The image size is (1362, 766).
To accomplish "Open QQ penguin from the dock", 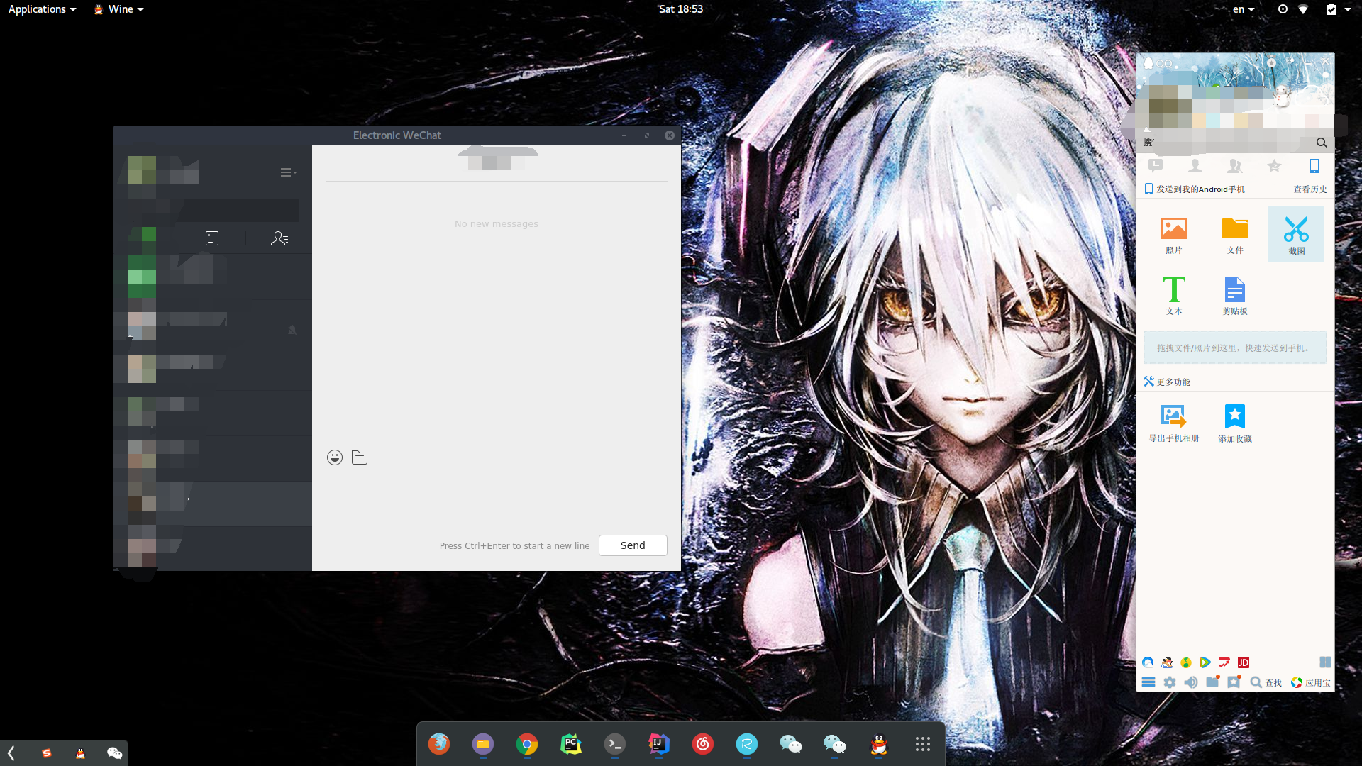I will (x=879, y=743).
